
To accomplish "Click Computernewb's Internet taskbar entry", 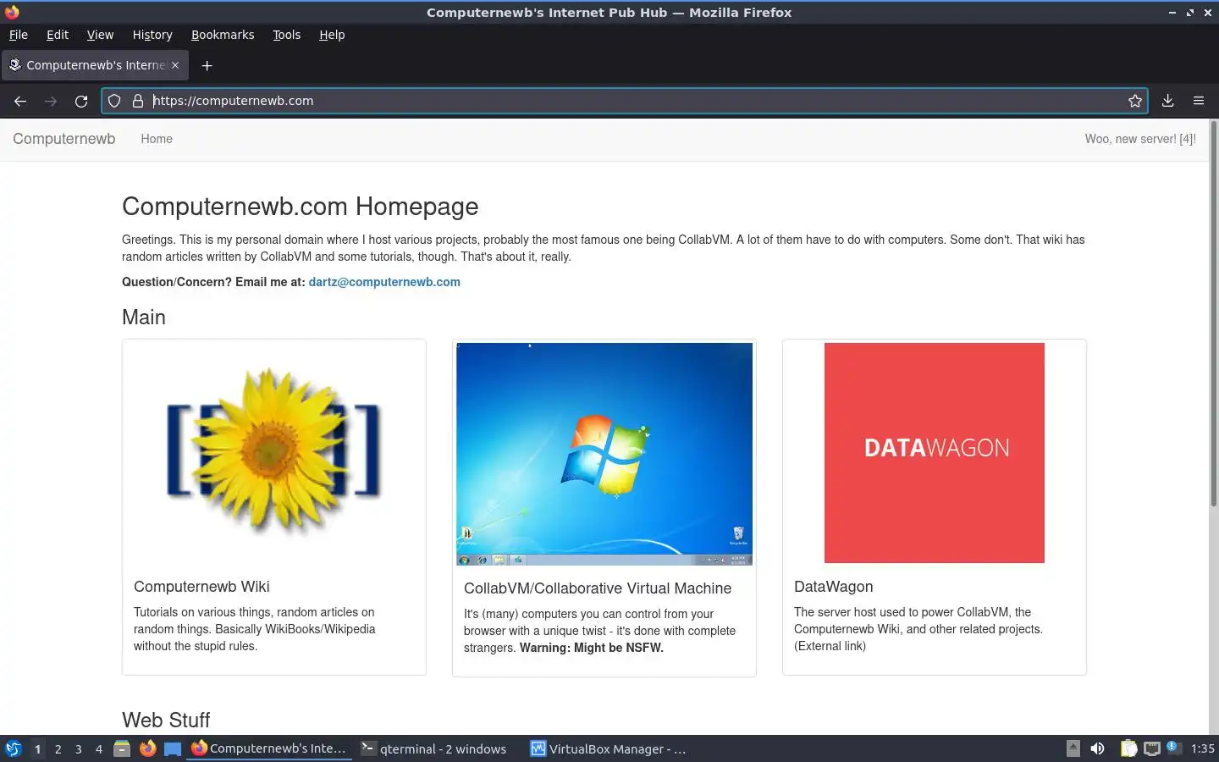I will click(x=269, y=748).
